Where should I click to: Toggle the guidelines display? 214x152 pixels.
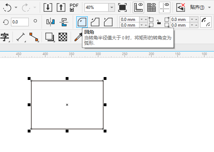click(x=164, y=7)
